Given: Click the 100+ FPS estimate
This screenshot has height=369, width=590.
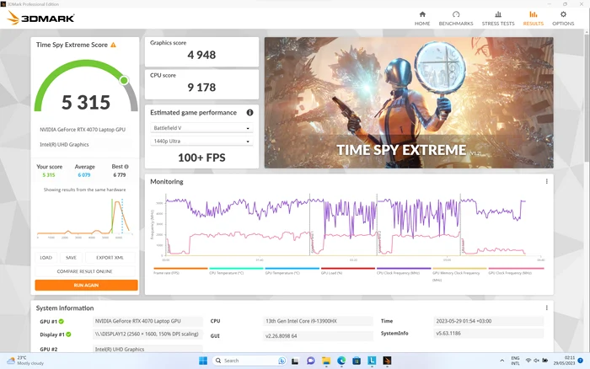Looking at the screenshot, I should pyautogui.click(x=201, y=158).
